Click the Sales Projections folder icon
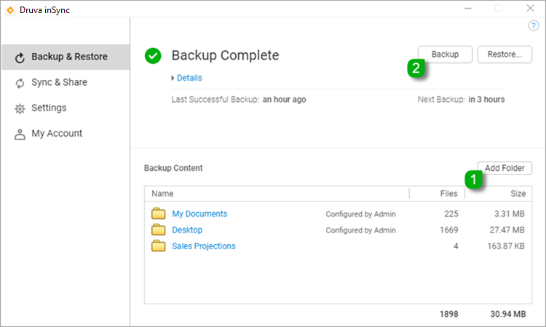The width and height of the screenshot is (546, 327). (159, 246)
